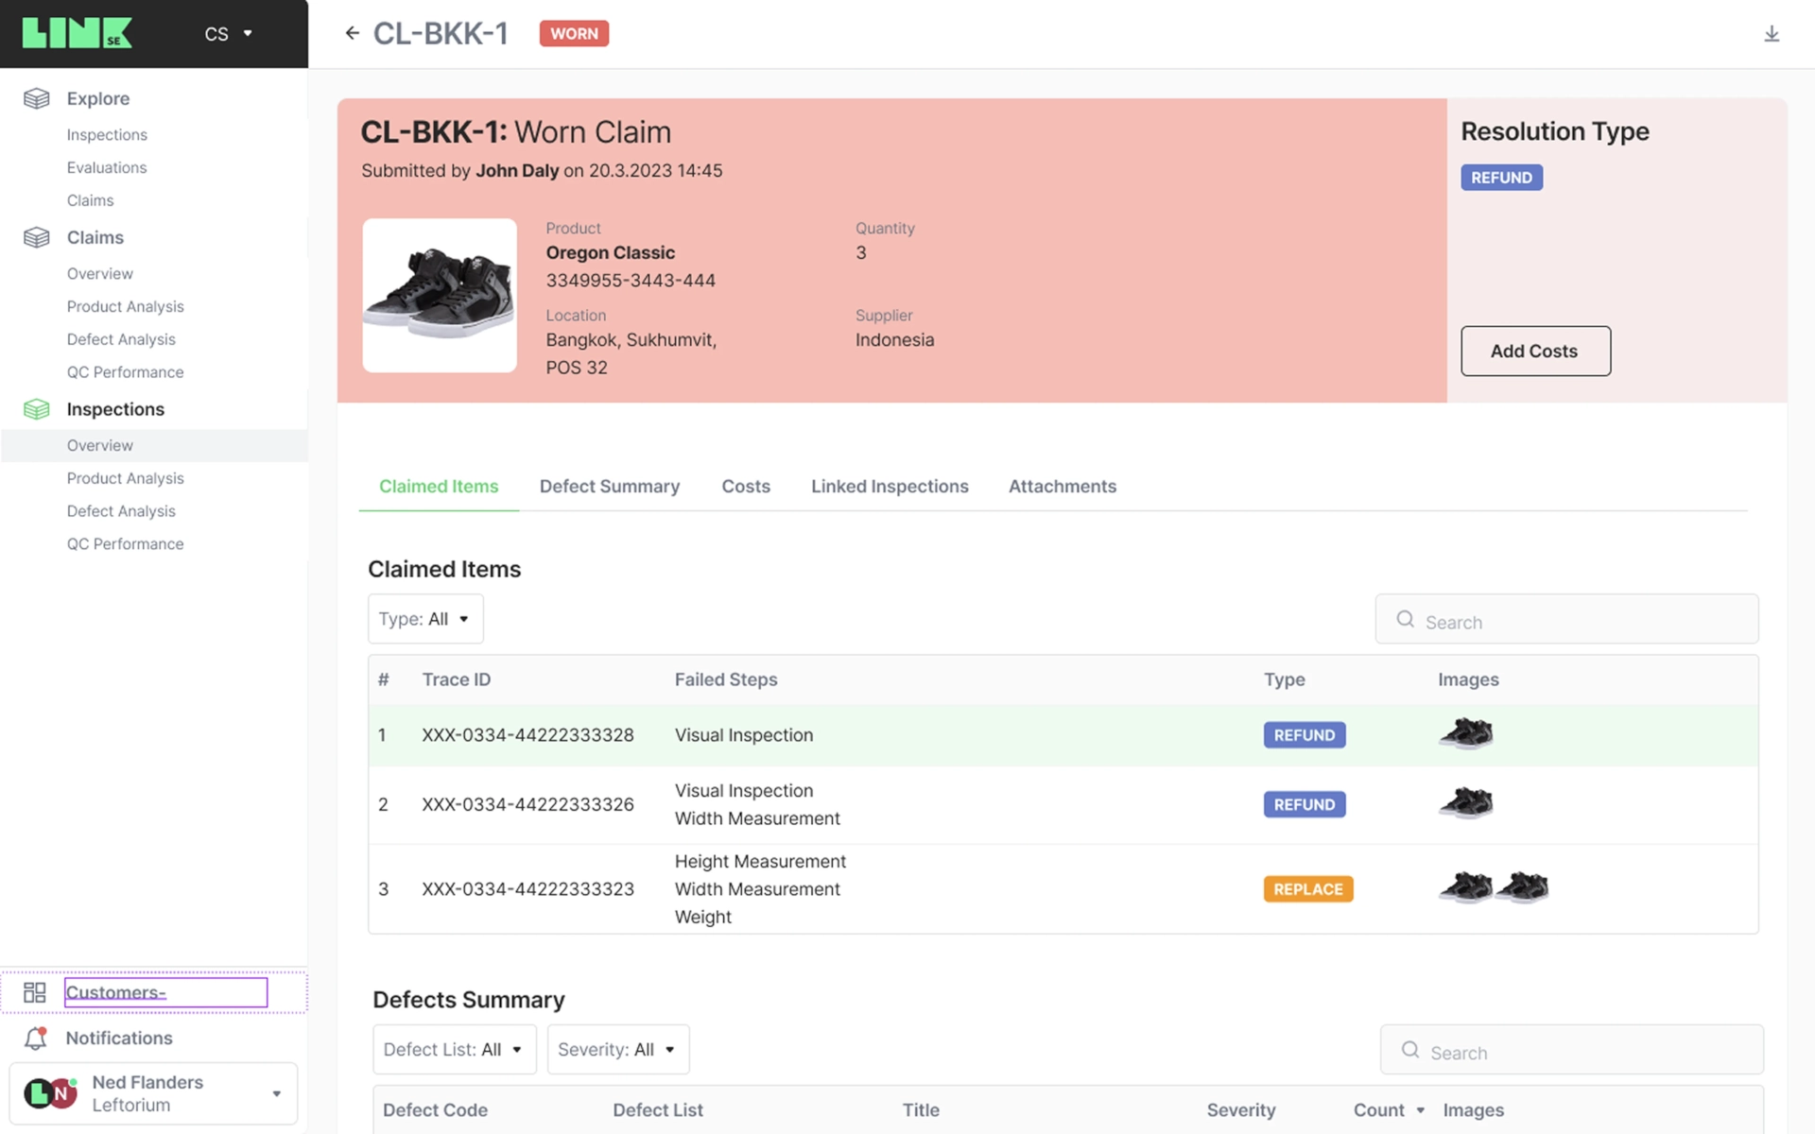This screenshot has height=1134, width=1815.
Task: Open the Linked Inspections tab
Action: [x=889, y=486]
